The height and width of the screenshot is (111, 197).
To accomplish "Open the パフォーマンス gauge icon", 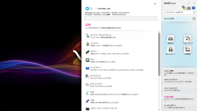I will coord(187,39).
